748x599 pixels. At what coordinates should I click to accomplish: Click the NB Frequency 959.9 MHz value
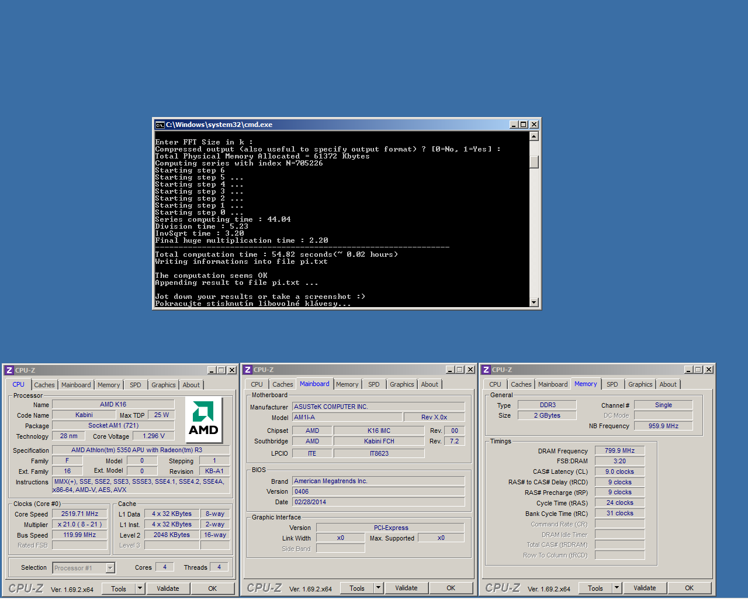point(663,426)
